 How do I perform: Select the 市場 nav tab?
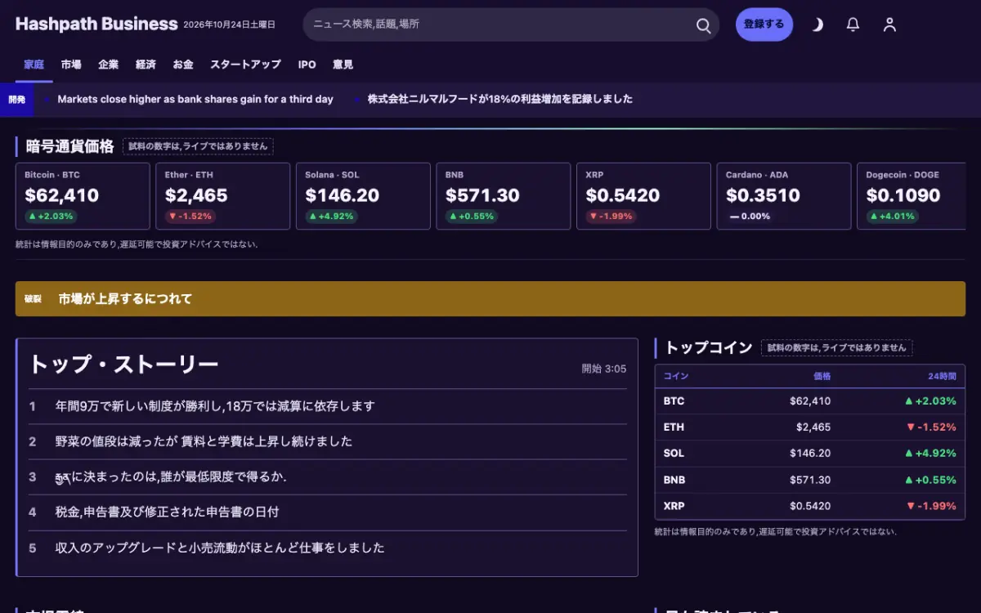pos(71,65)
